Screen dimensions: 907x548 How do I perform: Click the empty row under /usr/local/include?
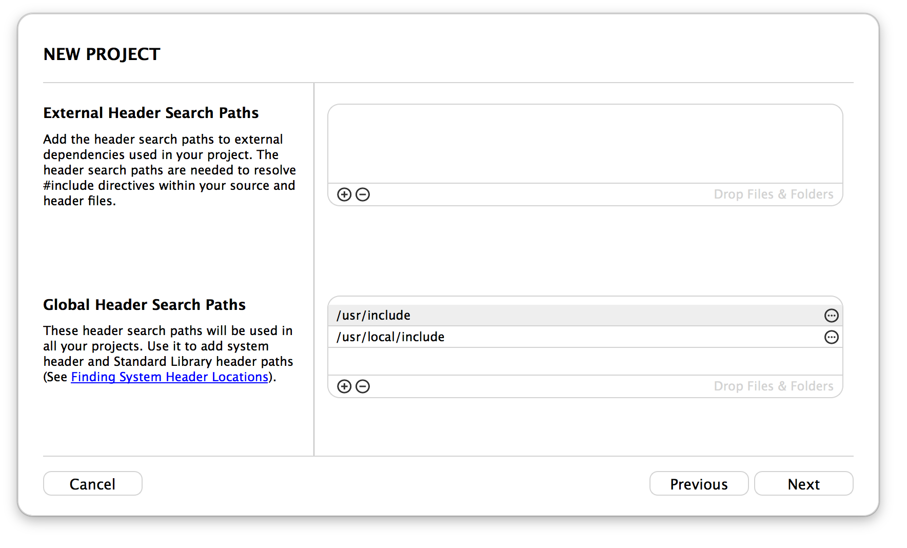[585, 361]
